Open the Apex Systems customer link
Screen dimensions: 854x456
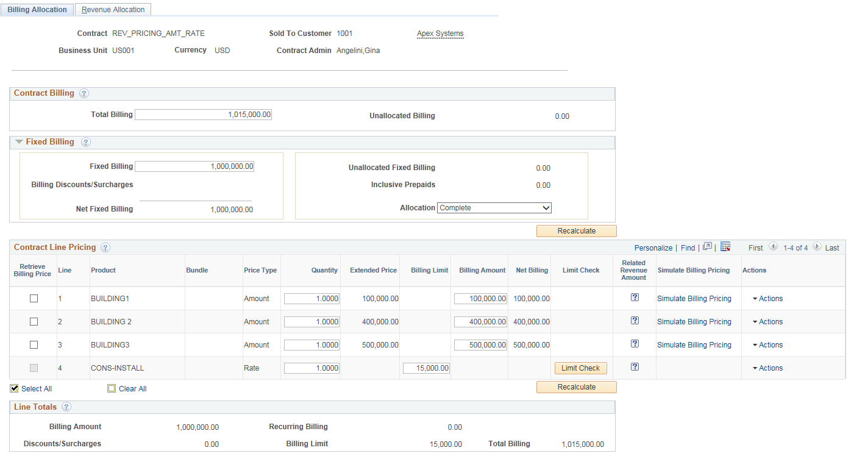coord(439,34)
